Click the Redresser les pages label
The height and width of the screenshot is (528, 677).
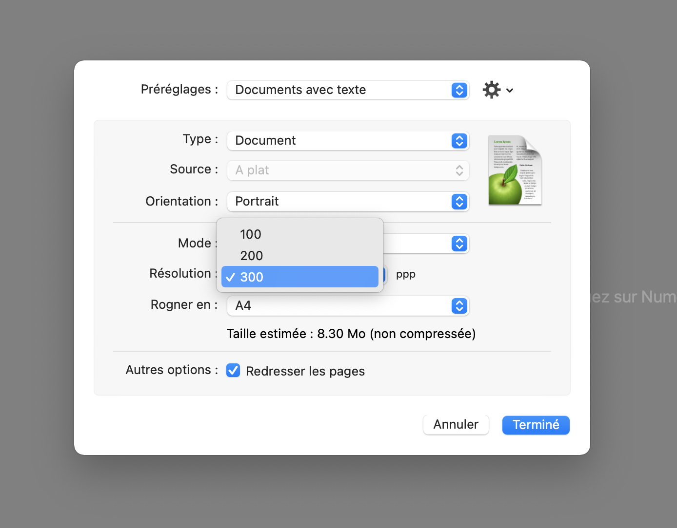tap(305, 371)
